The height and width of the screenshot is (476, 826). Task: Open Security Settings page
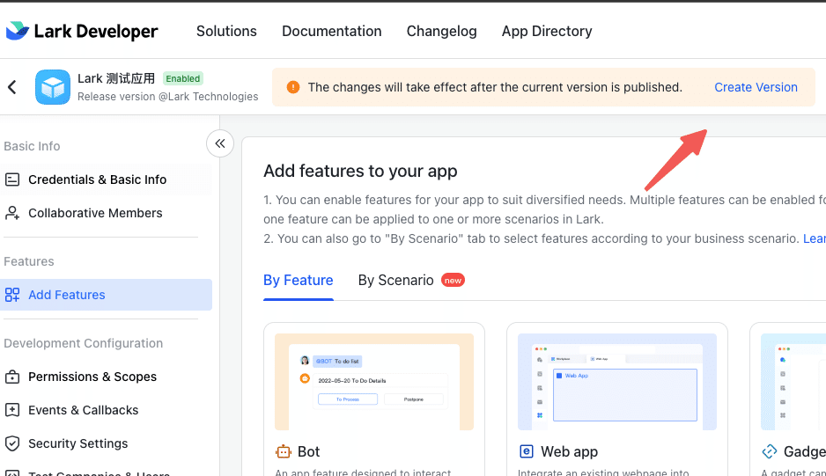coord(77,443)
